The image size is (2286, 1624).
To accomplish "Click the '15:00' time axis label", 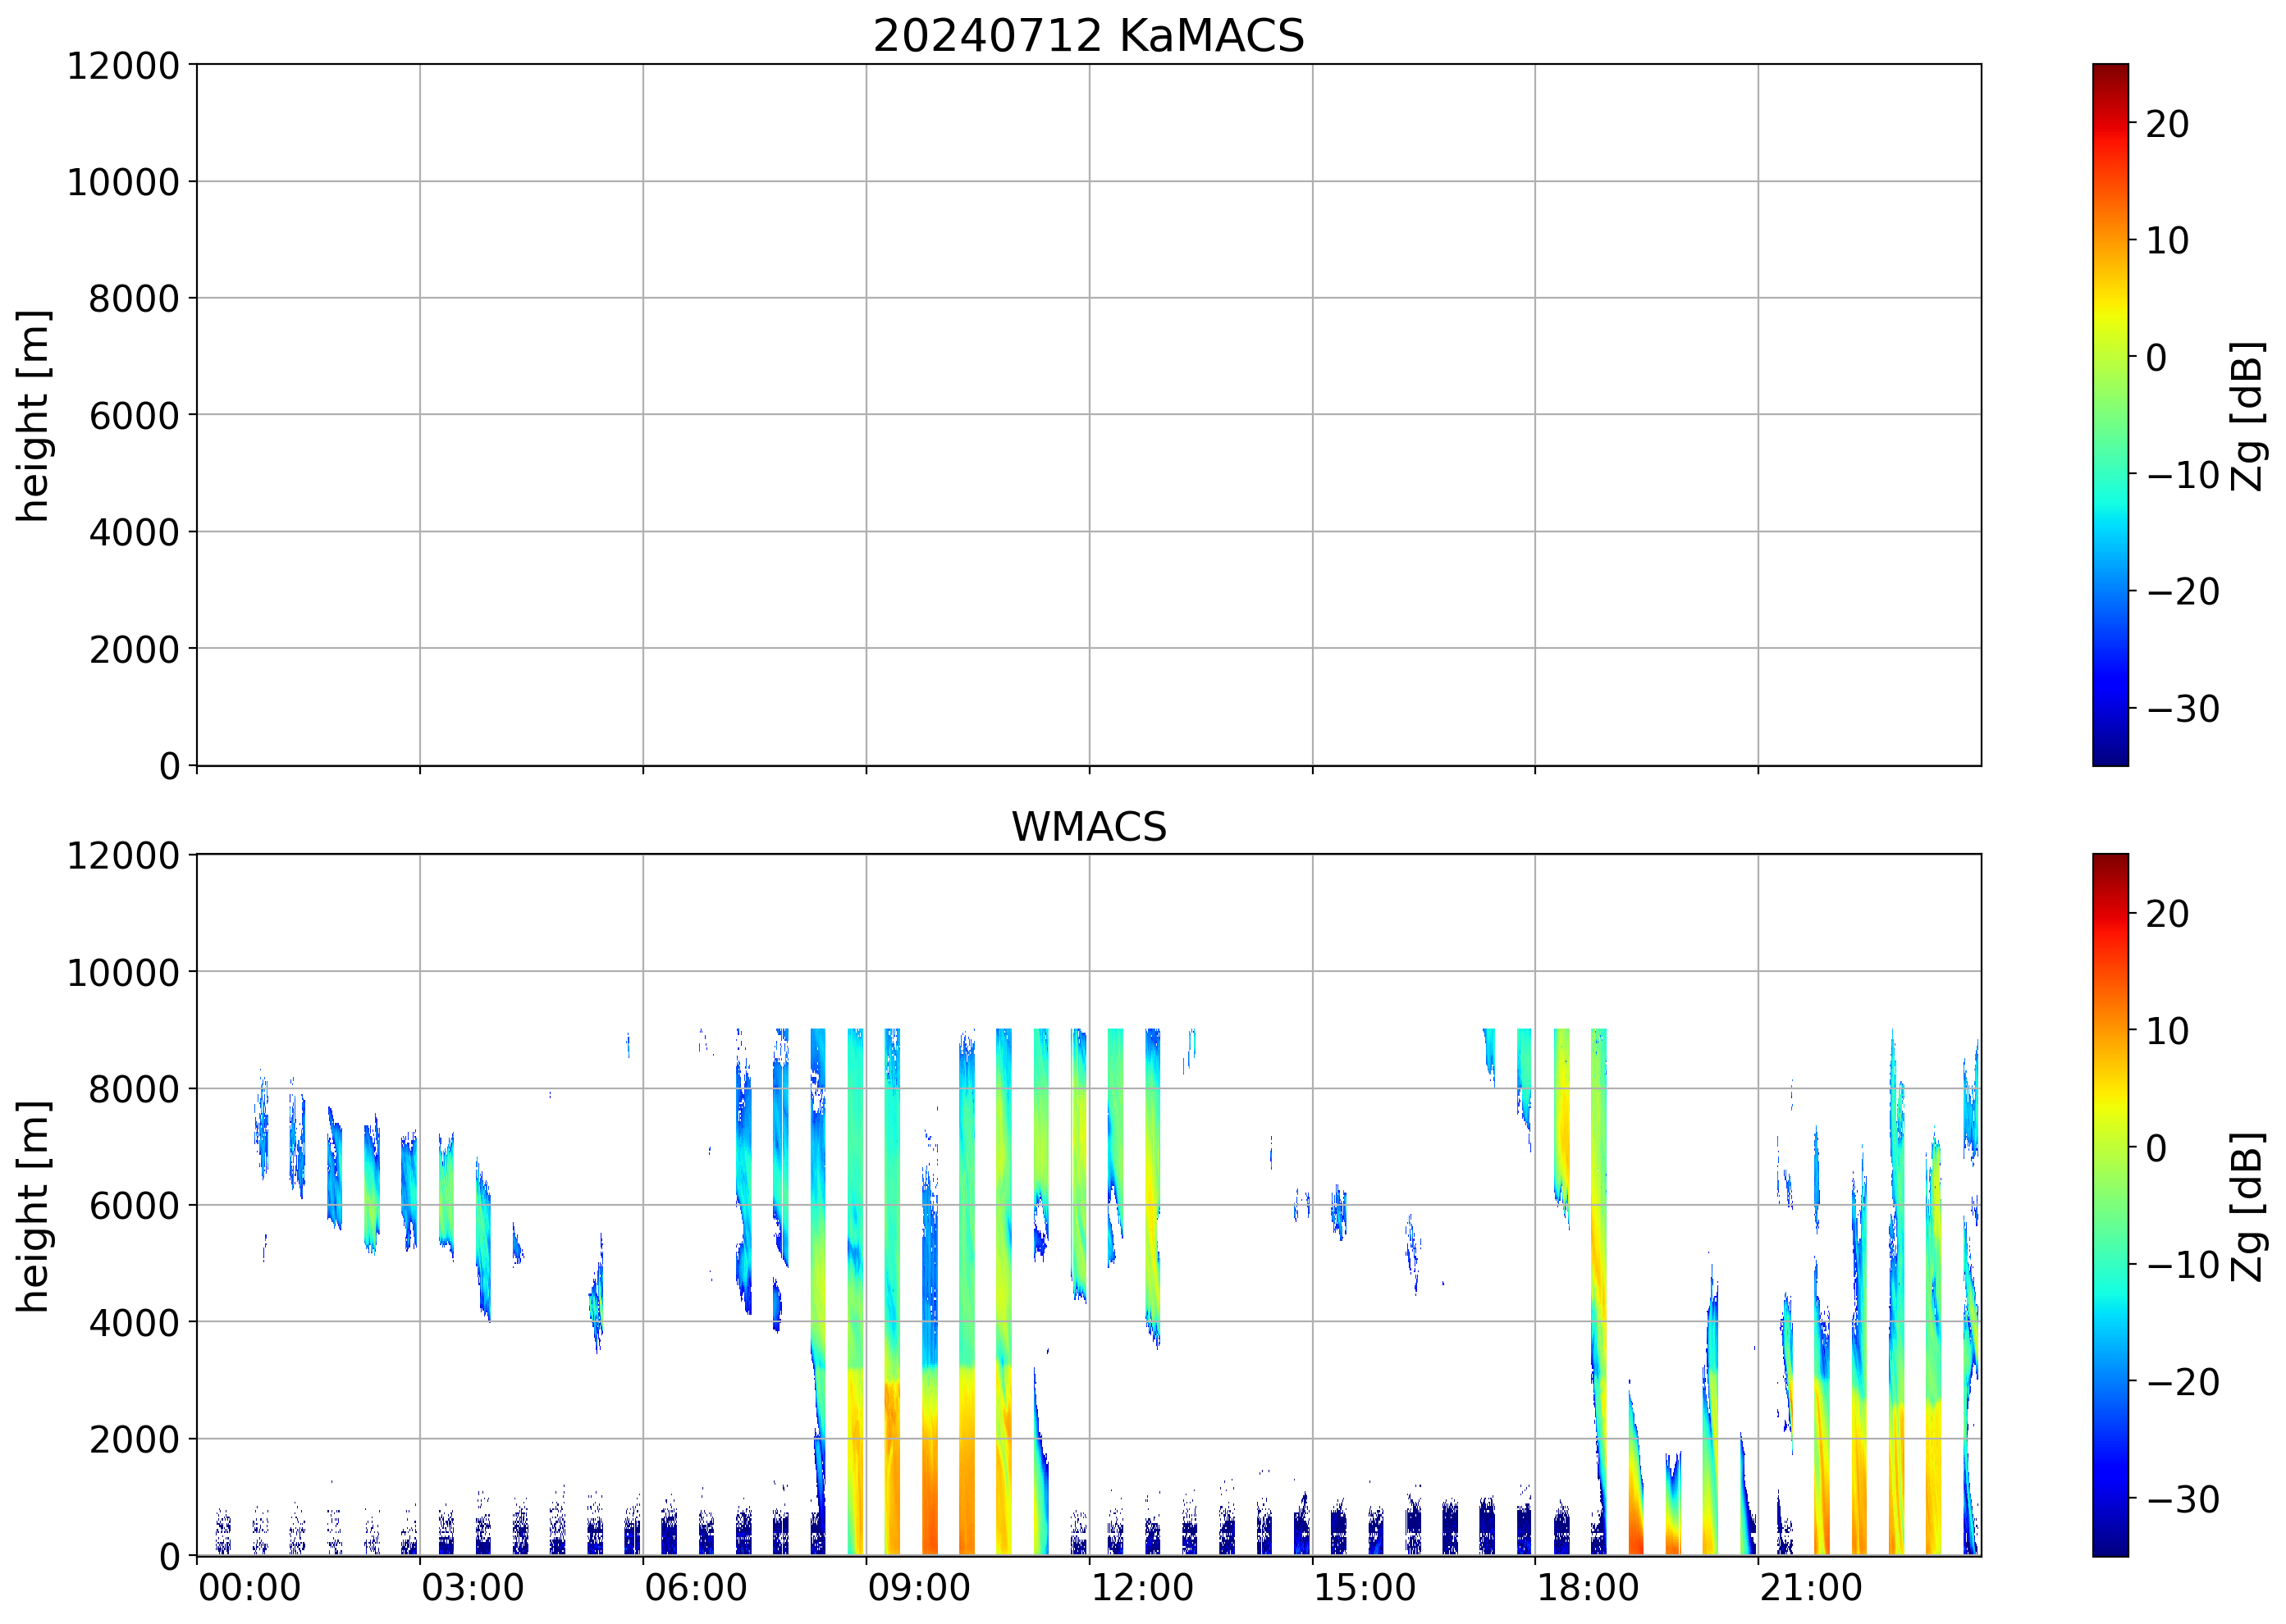I will 1364,1588.
